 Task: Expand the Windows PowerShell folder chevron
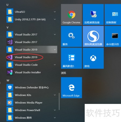(x=55, y=110)
